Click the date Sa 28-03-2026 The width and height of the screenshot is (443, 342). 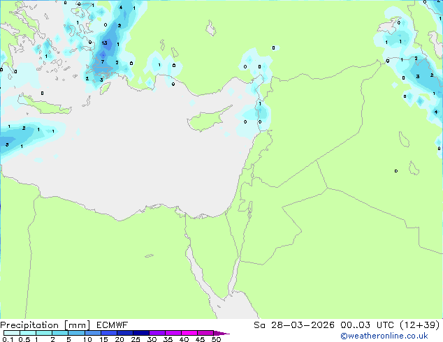(x=294, y=325)
